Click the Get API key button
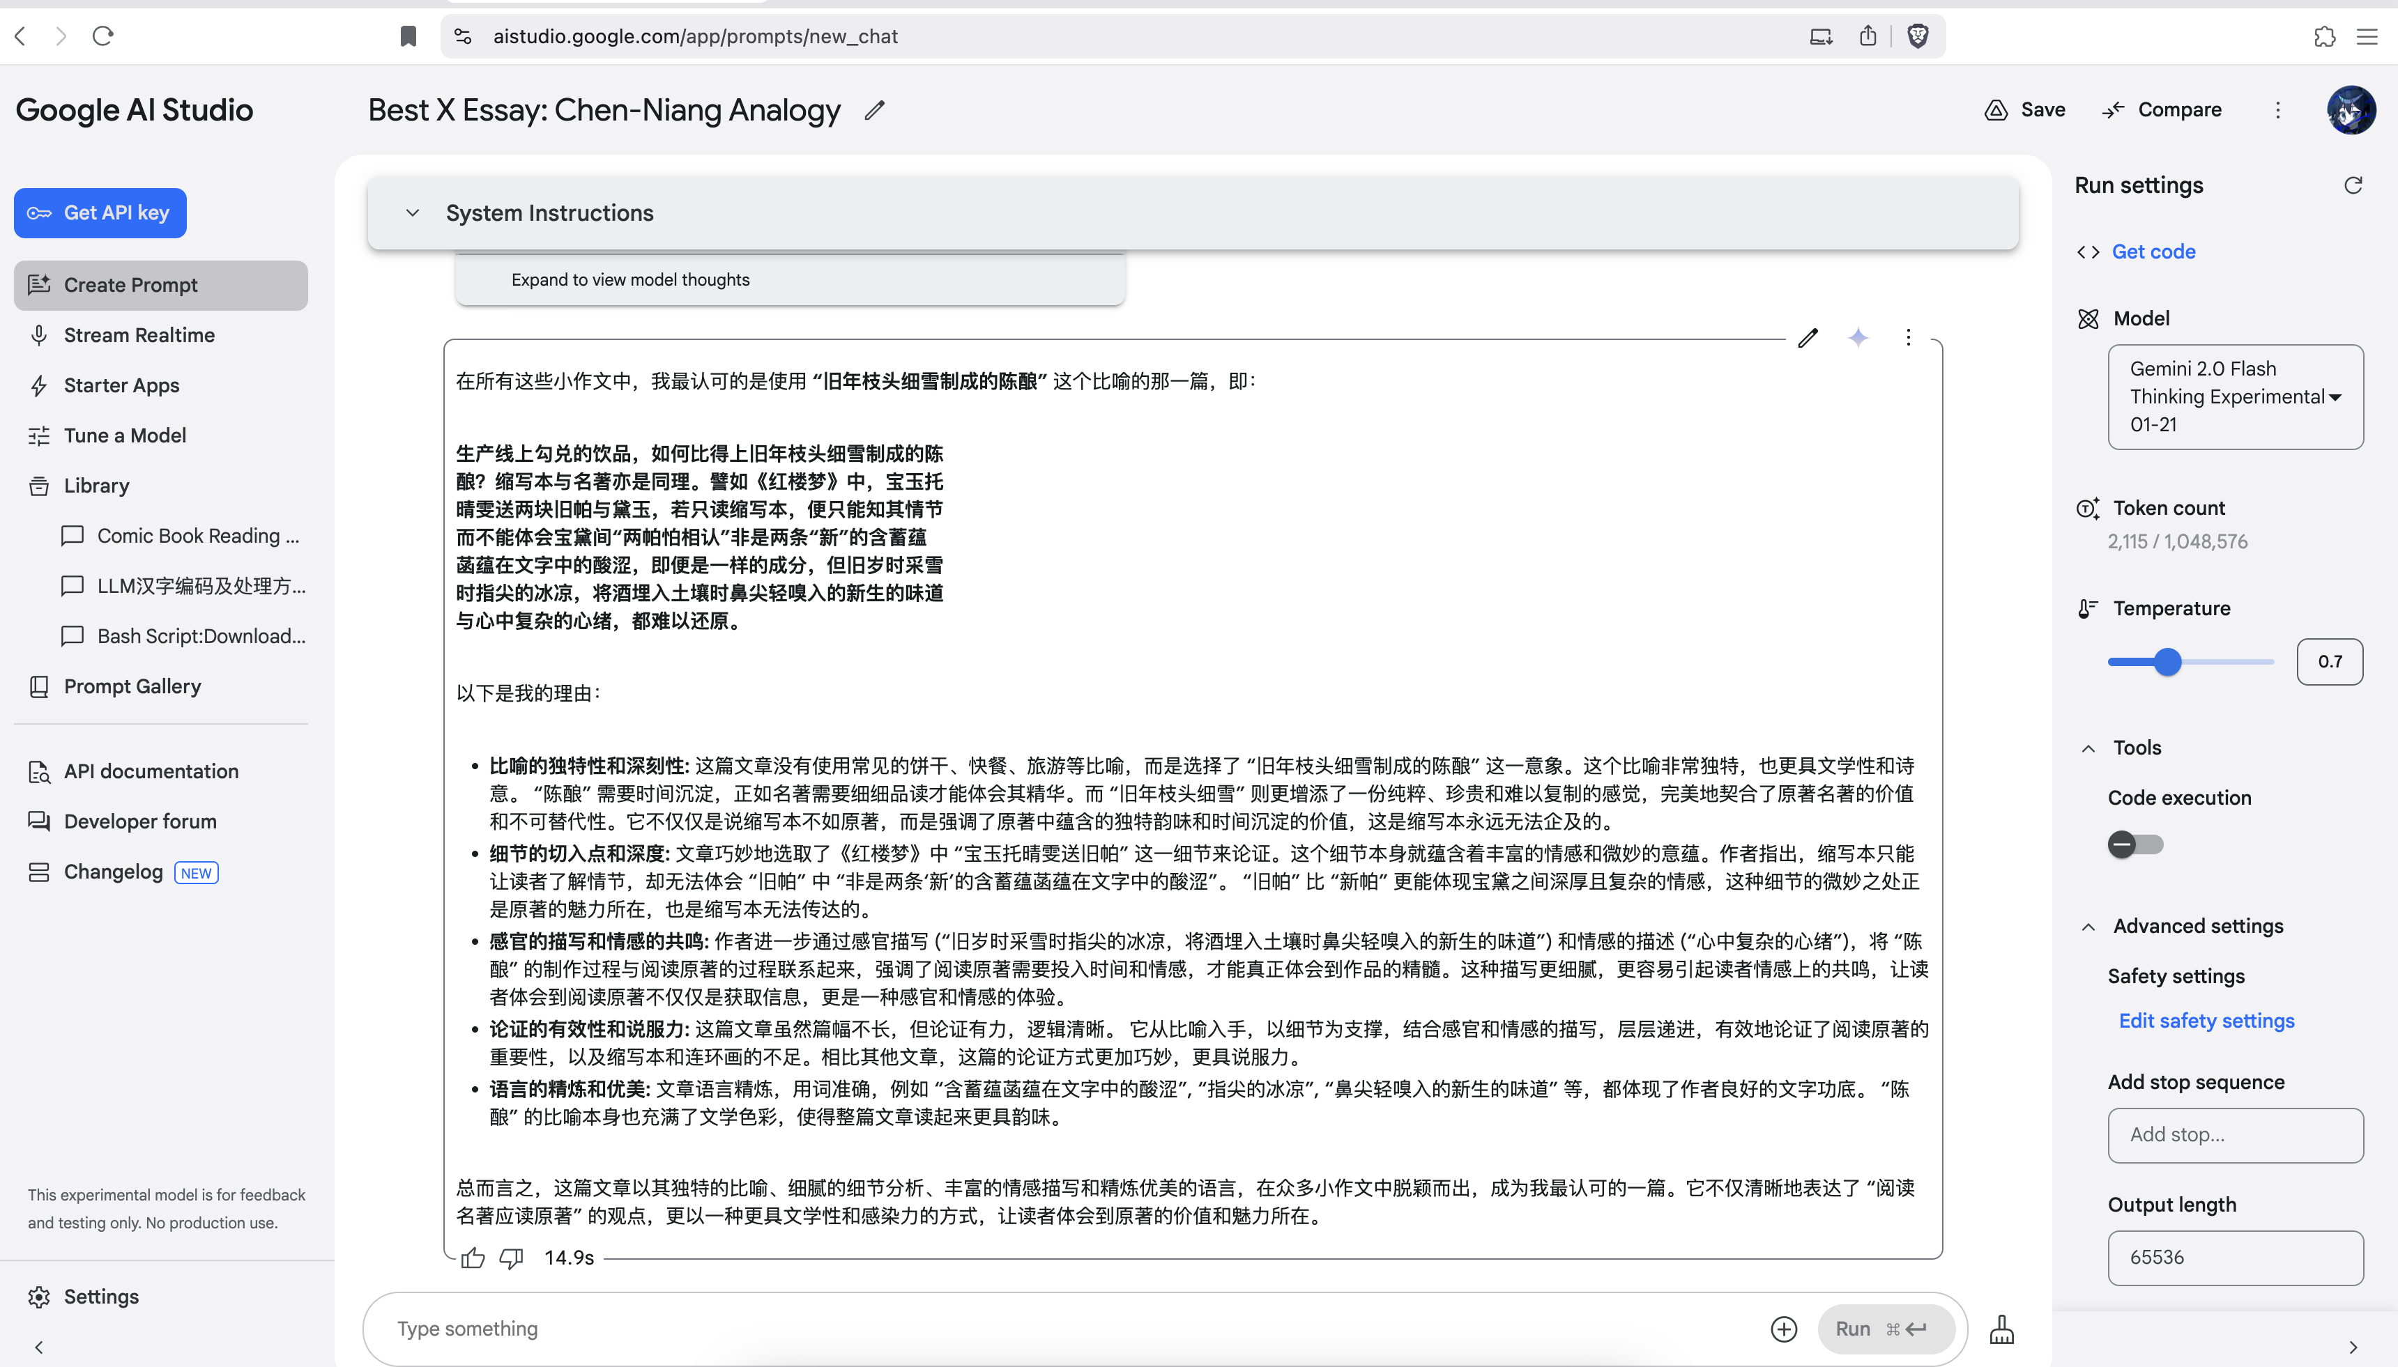 100,213
